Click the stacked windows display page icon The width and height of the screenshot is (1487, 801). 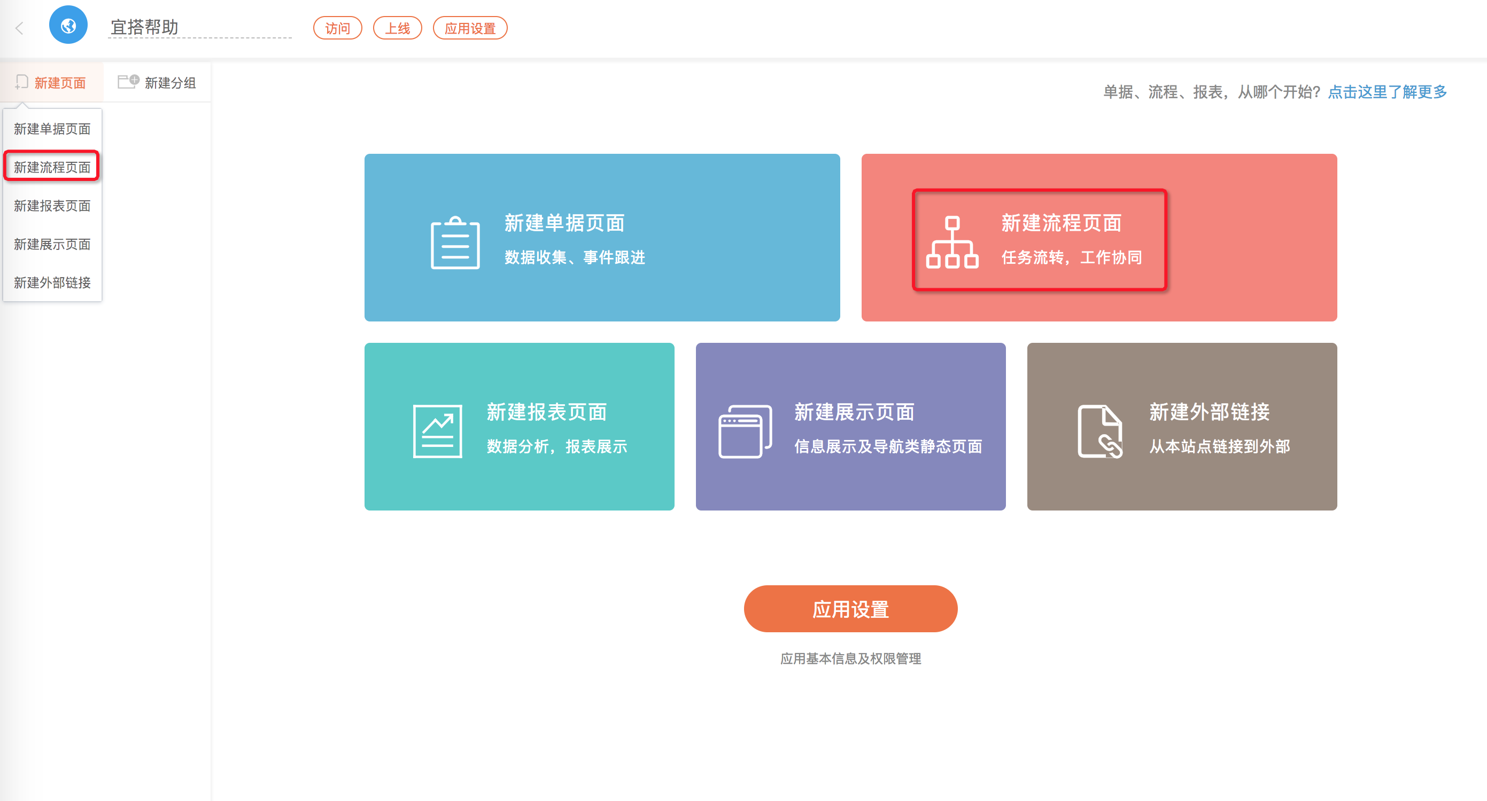click(x=745, y=431)
